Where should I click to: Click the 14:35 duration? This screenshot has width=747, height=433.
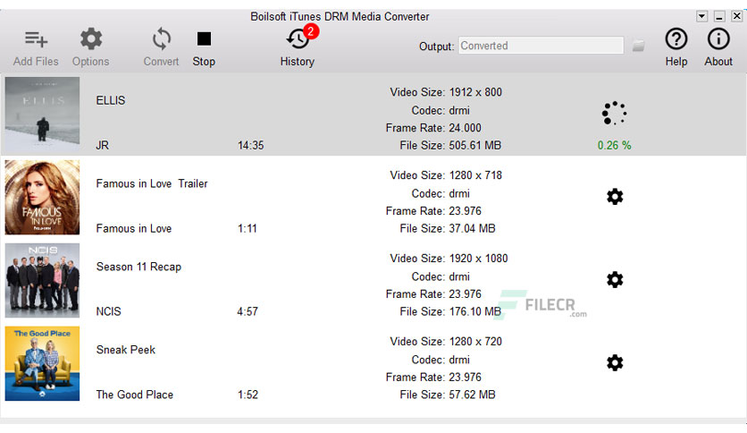click(x=250, y=146)
